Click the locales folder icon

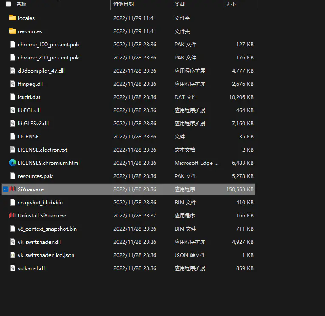point(13,18)
